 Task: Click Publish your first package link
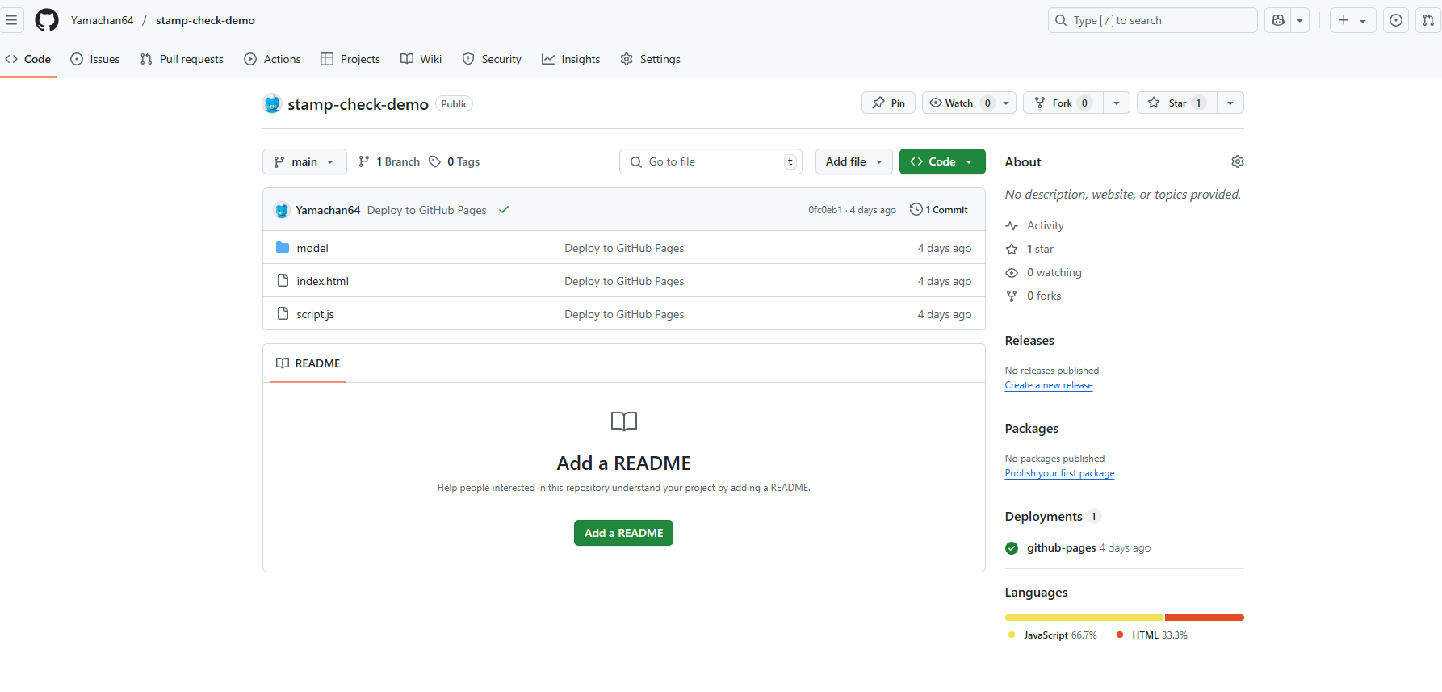pos(1059,473)
